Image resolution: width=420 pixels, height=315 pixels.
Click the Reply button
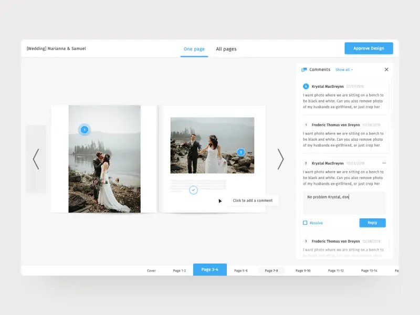372,223
